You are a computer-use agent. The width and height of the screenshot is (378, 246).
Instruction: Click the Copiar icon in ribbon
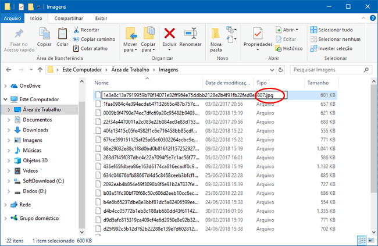coord(44,33)
